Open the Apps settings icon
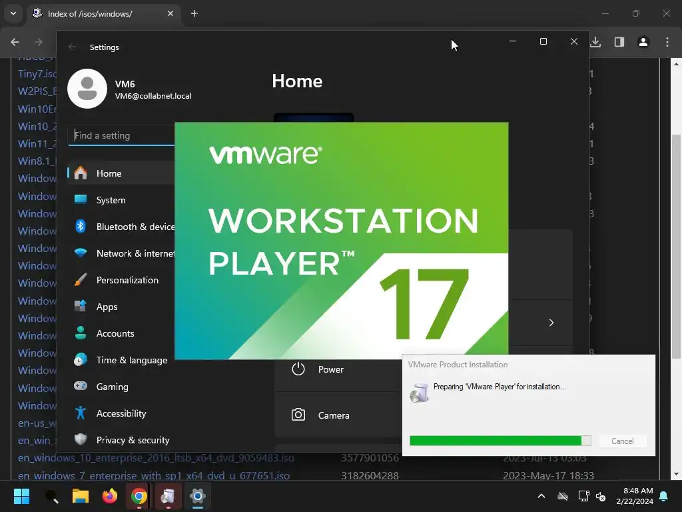Viewport: 682px width, 512px height. click(81, 306)
